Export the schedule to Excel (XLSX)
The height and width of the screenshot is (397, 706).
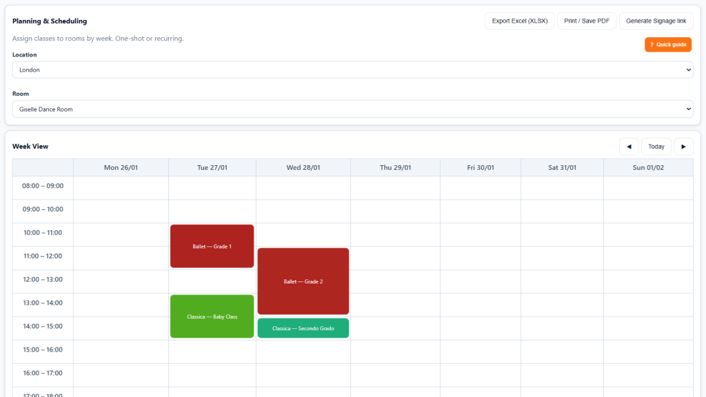519,21
